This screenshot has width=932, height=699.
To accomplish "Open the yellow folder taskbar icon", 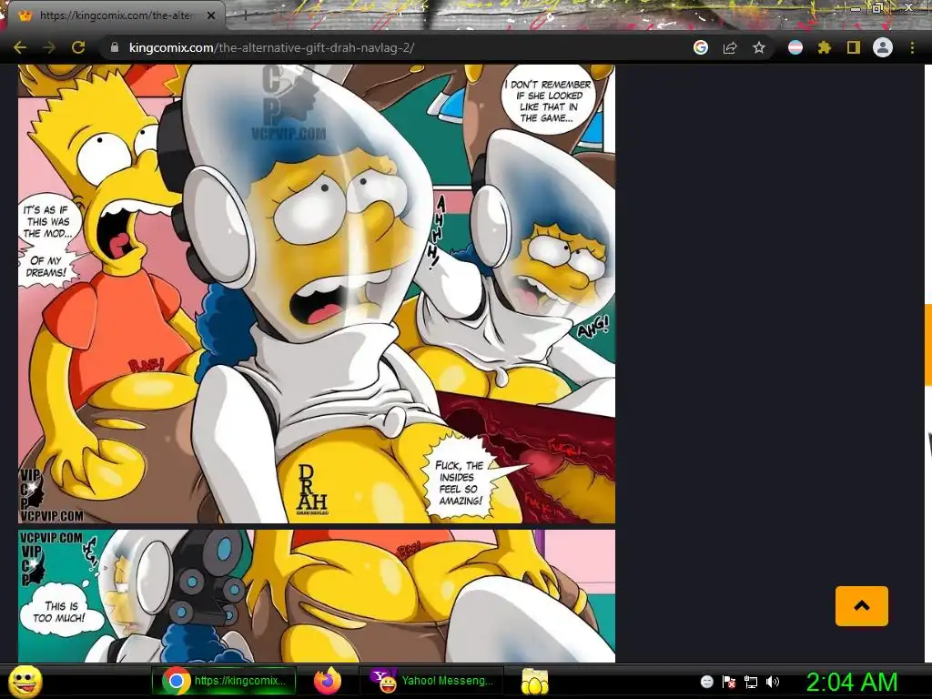I will (x=535, y=681).
